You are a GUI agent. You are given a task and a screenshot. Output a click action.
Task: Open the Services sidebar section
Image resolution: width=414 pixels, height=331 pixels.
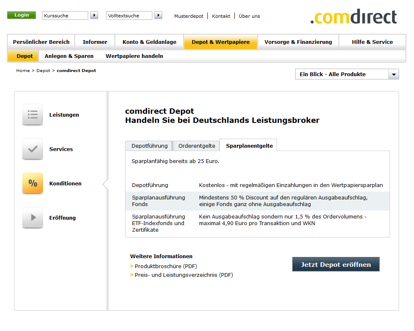[61, 149]
